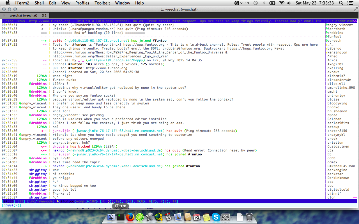The height and width of the screenshot is (224, 359).
Task: Click "good job lol" message by shiggitay
Action: [x=65, y=190]
